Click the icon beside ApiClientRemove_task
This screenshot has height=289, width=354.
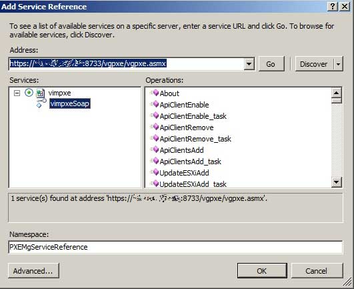click(155, 138)
